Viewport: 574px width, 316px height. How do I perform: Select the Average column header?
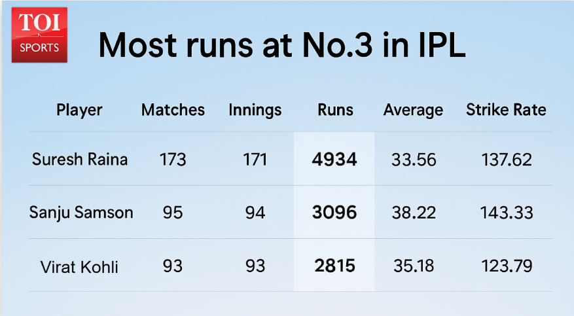tap(413, 110)
